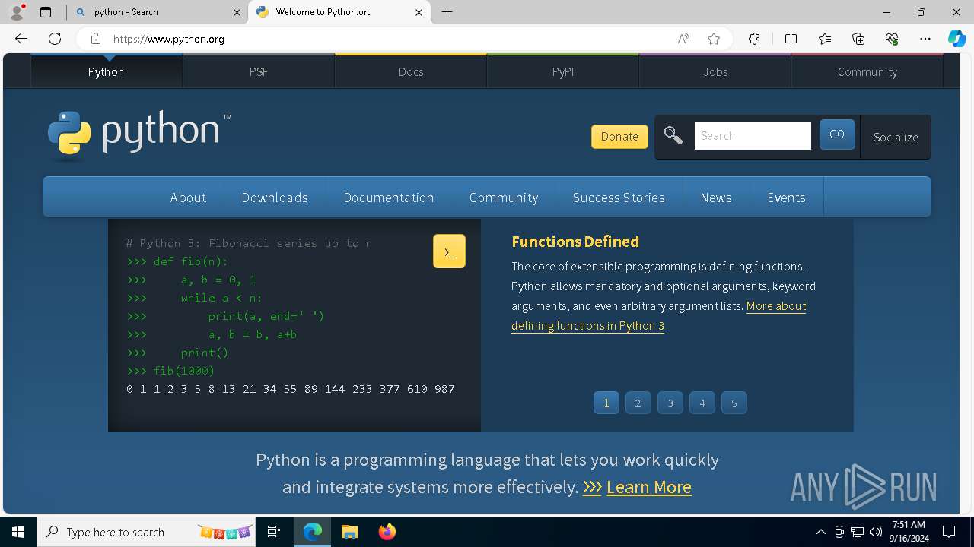The width and height of the screenshot is (974, 547).
Task: Open the Extensions puzzle icon
Action: point(754,39)
